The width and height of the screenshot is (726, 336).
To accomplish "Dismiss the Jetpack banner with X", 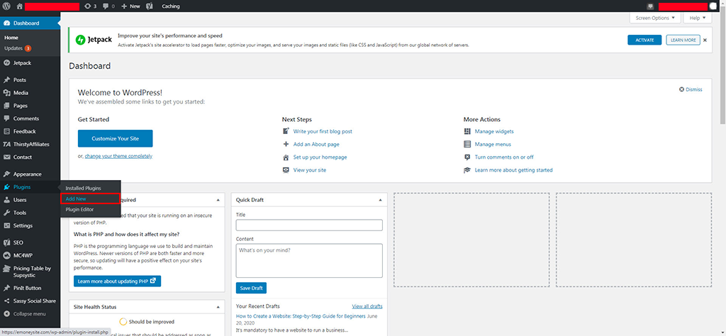I will tap(705, 40).
